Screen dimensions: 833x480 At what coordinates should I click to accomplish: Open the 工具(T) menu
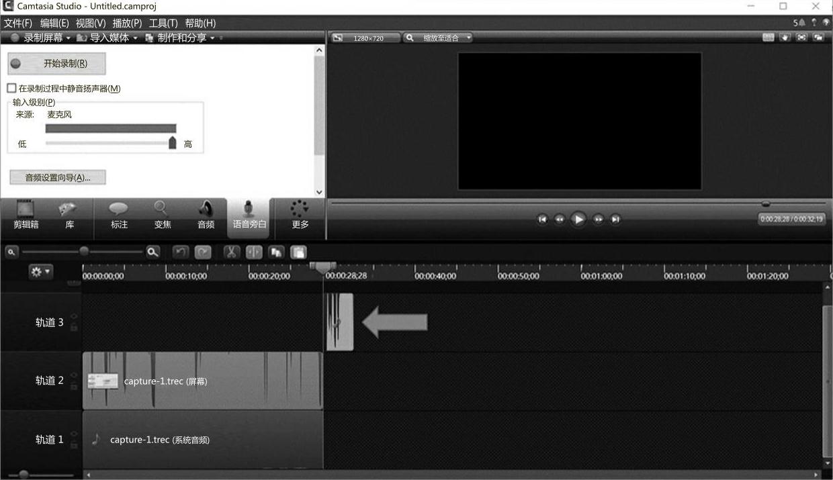click(x=163, y=23)
